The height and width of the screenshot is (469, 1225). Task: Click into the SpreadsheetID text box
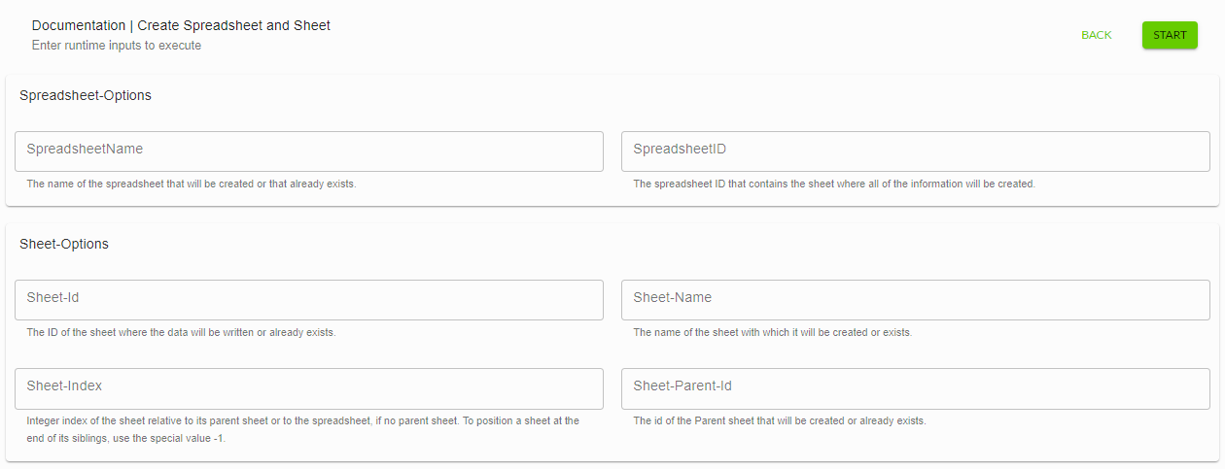click(915, 151)
